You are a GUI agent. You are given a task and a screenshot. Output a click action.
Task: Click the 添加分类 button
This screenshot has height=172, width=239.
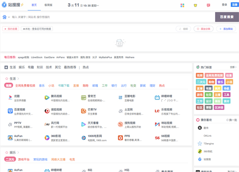coord(203,29)
